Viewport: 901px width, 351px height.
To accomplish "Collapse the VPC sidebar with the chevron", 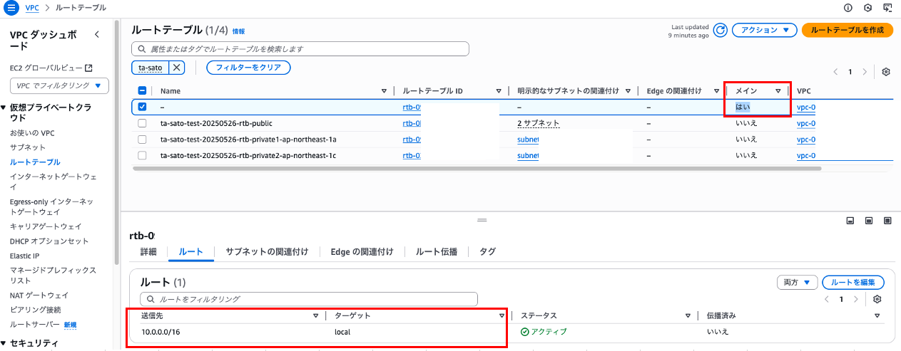I will tap(97, 34).
